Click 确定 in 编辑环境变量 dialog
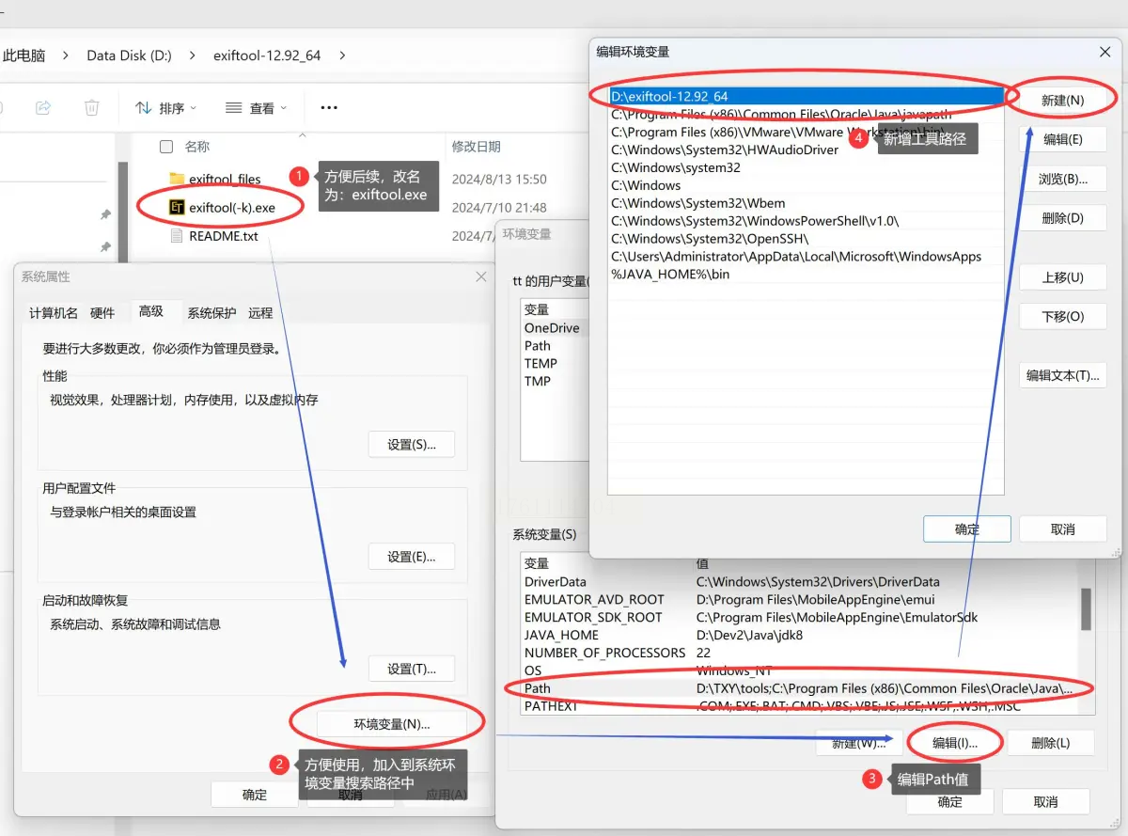 tap(967, 529)
